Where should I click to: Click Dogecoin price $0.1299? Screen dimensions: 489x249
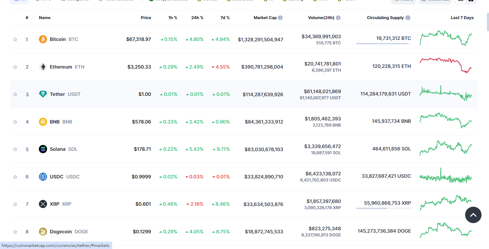(x=142, y=232)
